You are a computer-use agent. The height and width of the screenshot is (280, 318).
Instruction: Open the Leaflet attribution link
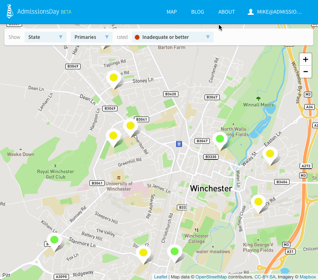(161, 277)
